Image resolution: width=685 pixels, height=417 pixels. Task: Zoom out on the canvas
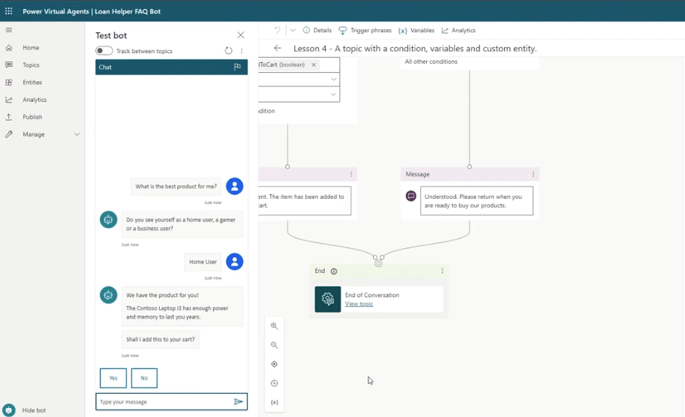tap(275, 345)
